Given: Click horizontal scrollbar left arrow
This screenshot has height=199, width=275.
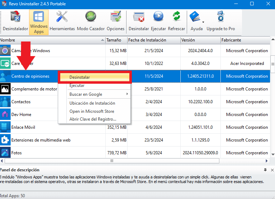Looking at the screenshot, I should [2, 161].
